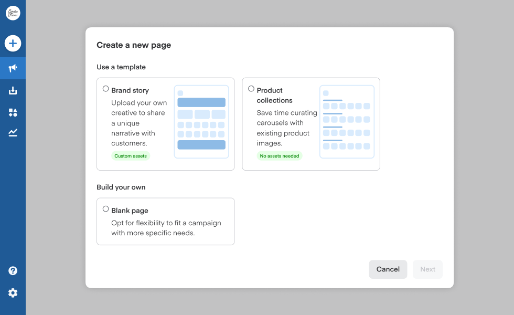Select the megaphone campaigns icon
Screen dimensions: 514x315
point(13,68)
